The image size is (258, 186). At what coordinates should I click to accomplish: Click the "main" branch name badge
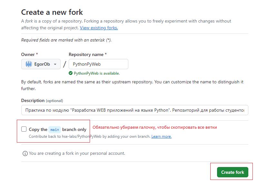(55, 130)
